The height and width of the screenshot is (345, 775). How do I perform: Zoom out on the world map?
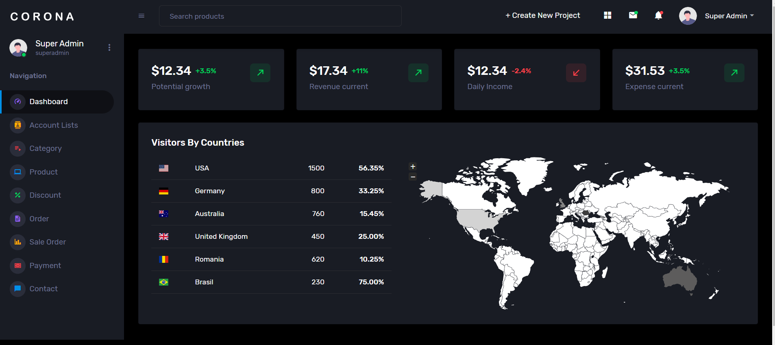point(413,177)
